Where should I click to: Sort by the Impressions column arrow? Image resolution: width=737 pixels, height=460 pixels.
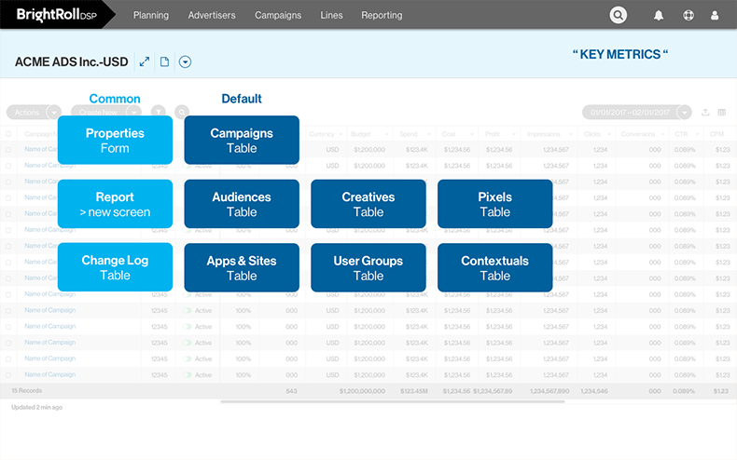571,134
